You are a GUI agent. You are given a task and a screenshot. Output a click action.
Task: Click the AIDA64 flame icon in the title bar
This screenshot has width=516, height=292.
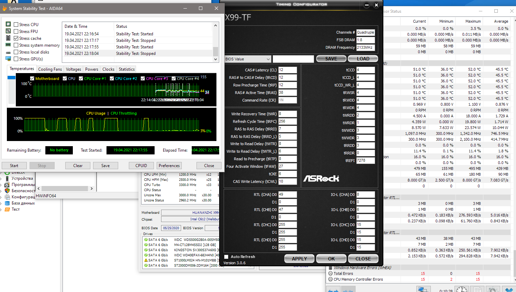[4, 8]
